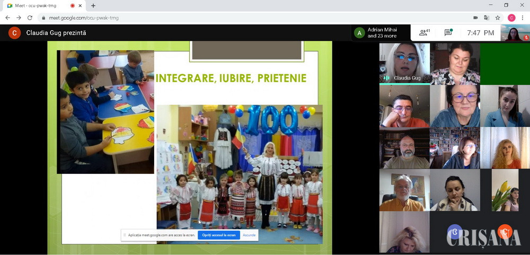
Task: Select the Meet - ocu-pwak-tmg tab
Action: tap(37, 5)
